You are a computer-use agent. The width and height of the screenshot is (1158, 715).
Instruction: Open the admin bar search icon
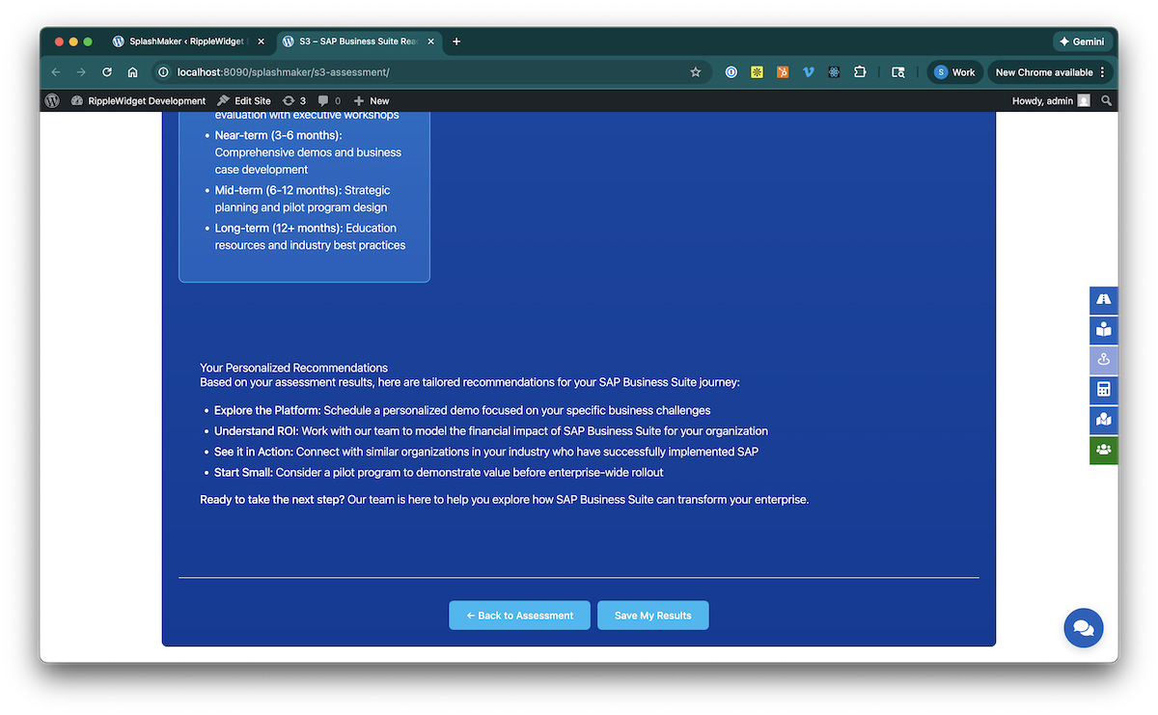click(x=1107, y=100)
